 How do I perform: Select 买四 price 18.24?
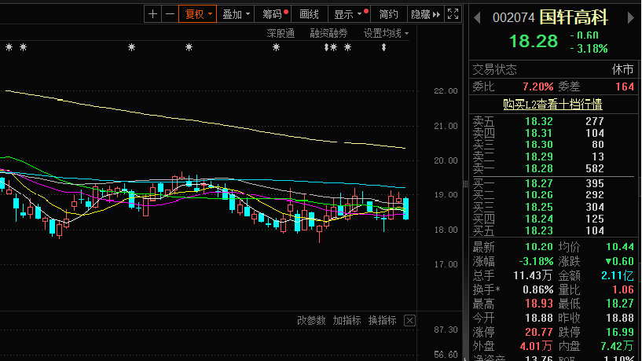click(x=539, y=219)
